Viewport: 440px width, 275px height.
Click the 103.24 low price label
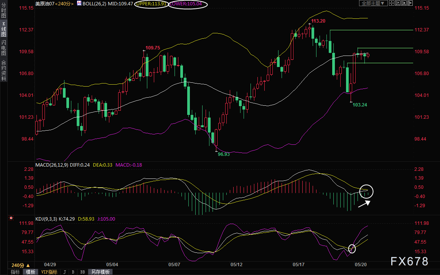360,105
